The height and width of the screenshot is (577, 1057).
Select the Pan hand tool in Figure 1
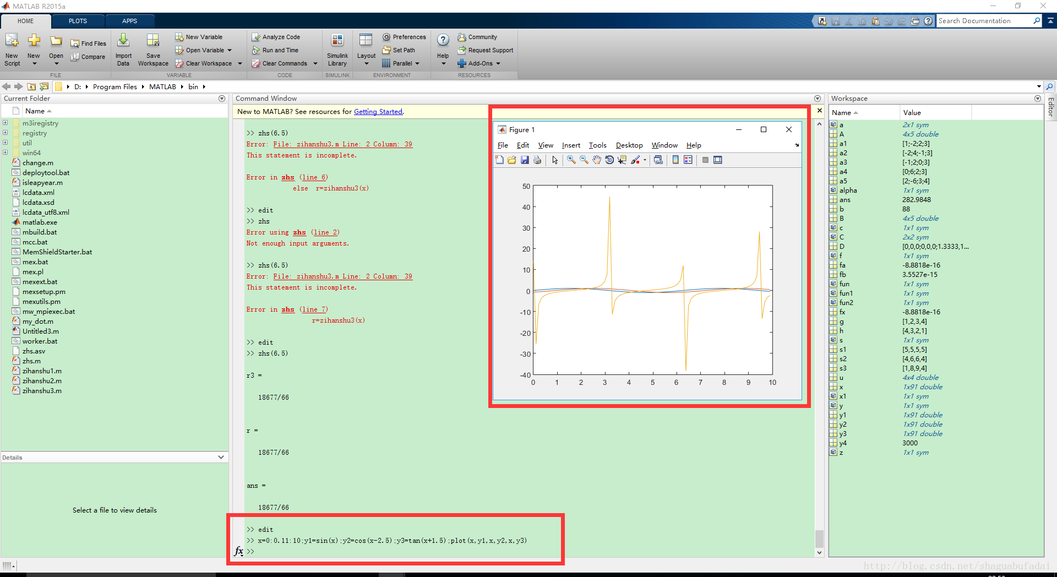597,160
